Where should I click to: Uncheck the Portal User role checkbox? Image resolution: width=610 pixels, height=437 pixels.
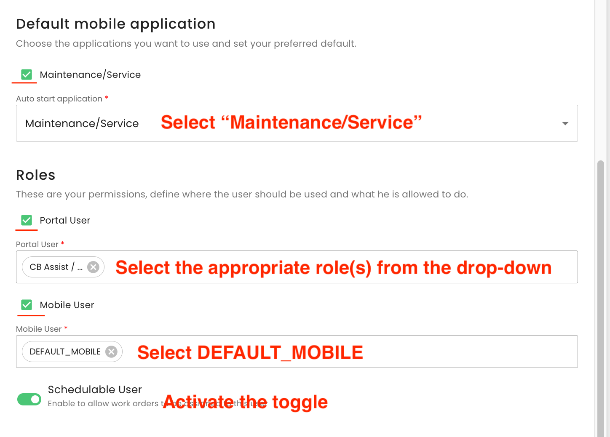pos(27,220)
